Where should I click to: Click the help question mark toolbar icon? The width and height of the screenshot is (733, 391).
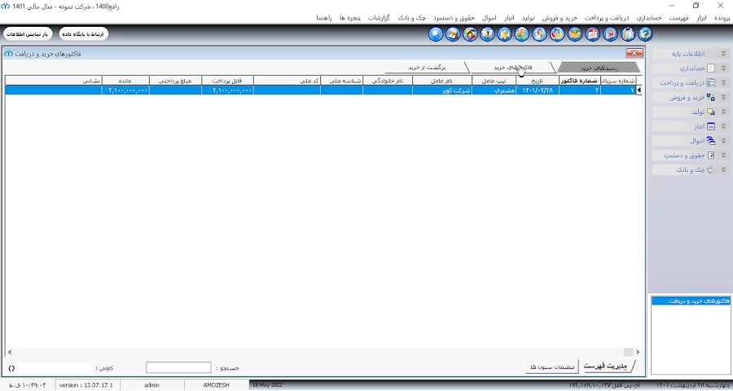pos(645,34)
